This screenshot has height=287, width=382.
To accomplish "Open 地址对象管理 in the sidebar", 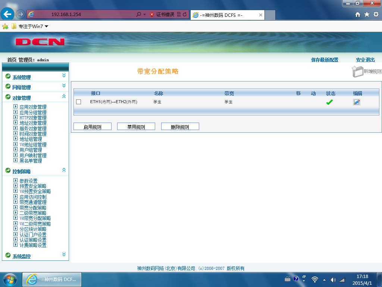I will [x=33, y=123].
